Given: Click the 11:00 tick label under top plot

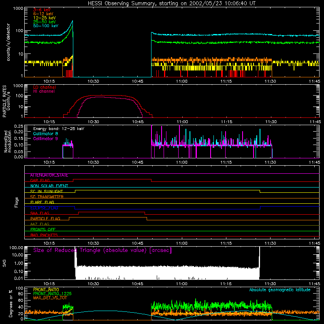Looking at the screenshot, I should [182, 81].
